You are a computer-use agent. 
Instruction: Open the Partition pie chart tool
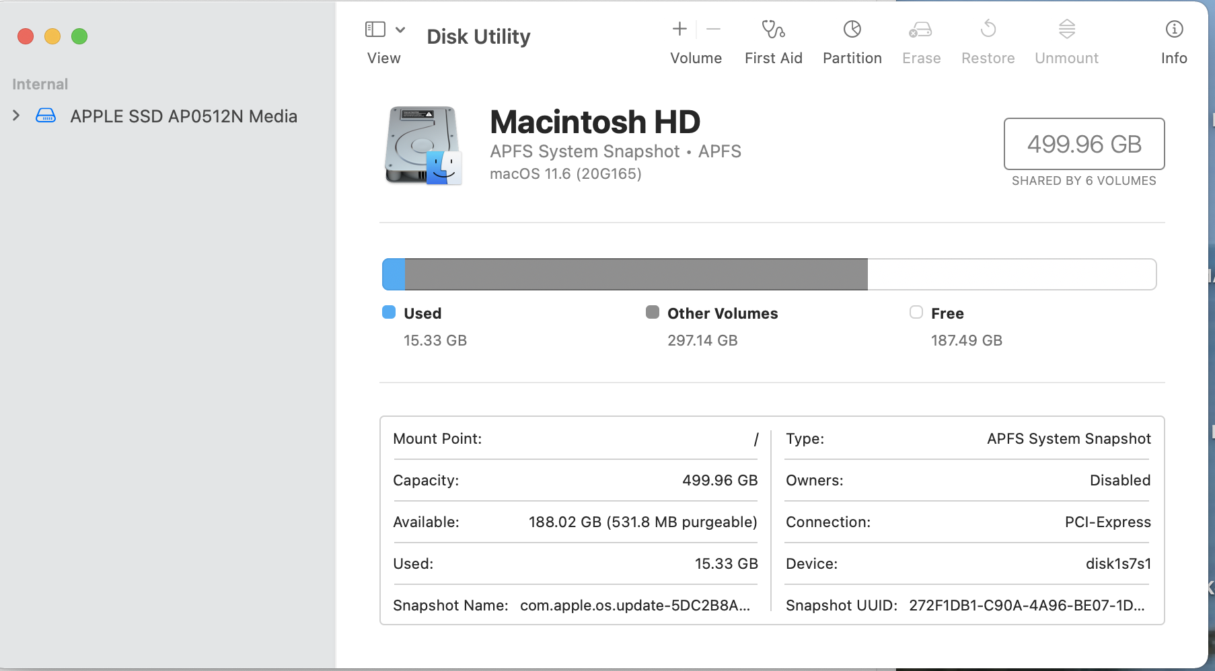(852, 30)
